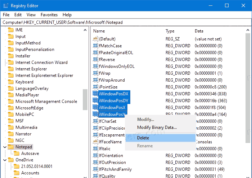The image size is (252, 178).
Task: Select the MSF key
Action: point(19,121)
